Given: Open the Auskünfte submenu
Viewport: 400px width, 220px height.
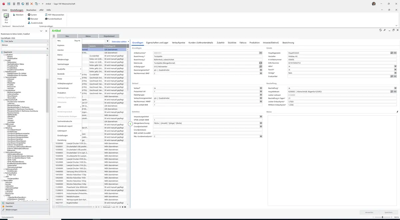Looking at the screenshot, I should (67, 69).
